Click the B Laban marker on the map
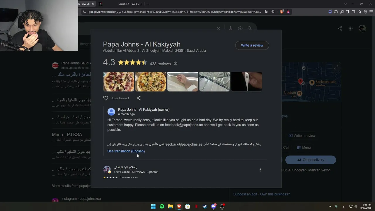Screen dimensions: 375x211 pyautogui.click(x=299, y=93)
